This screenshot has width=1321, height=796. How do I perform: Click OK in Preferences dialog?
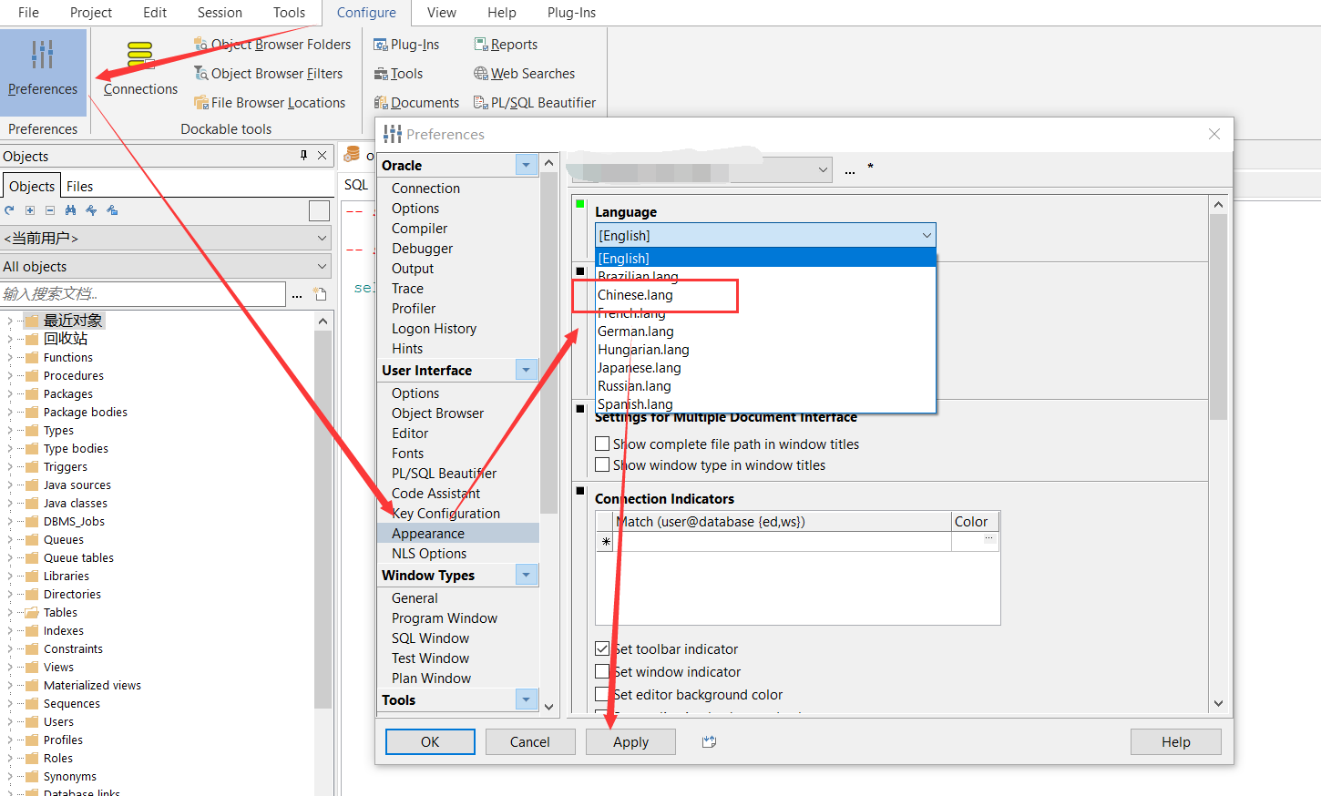430,742
